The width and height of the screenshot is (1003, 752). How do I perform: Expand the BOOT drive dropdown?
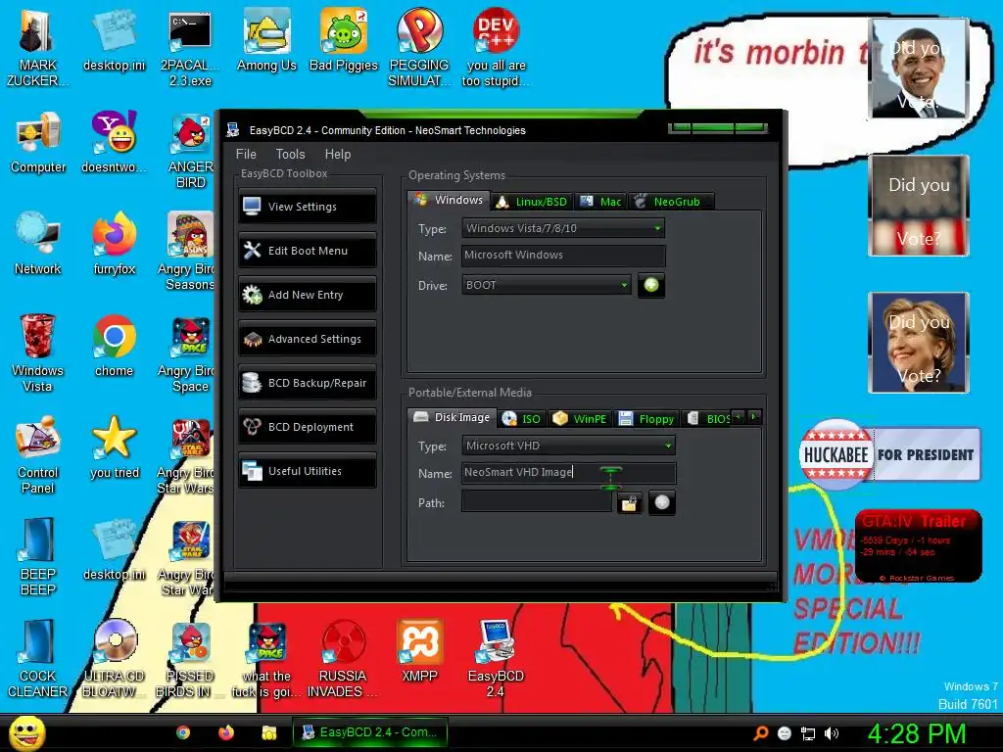point(547,285)
